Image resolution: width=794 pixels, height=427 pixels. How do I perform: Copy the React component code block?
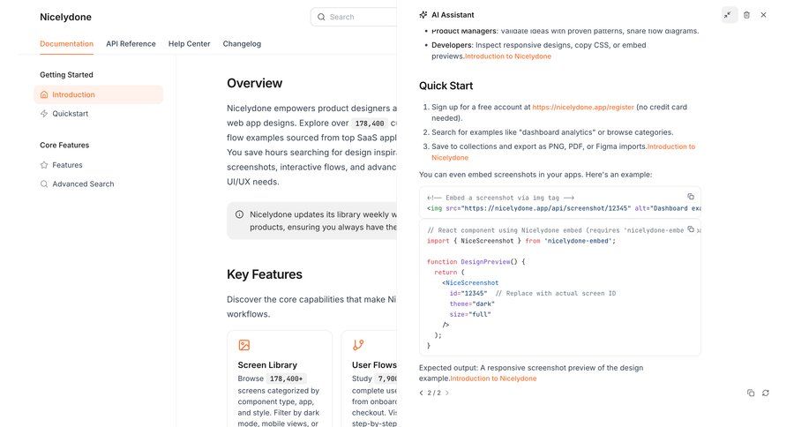[691, 229]
